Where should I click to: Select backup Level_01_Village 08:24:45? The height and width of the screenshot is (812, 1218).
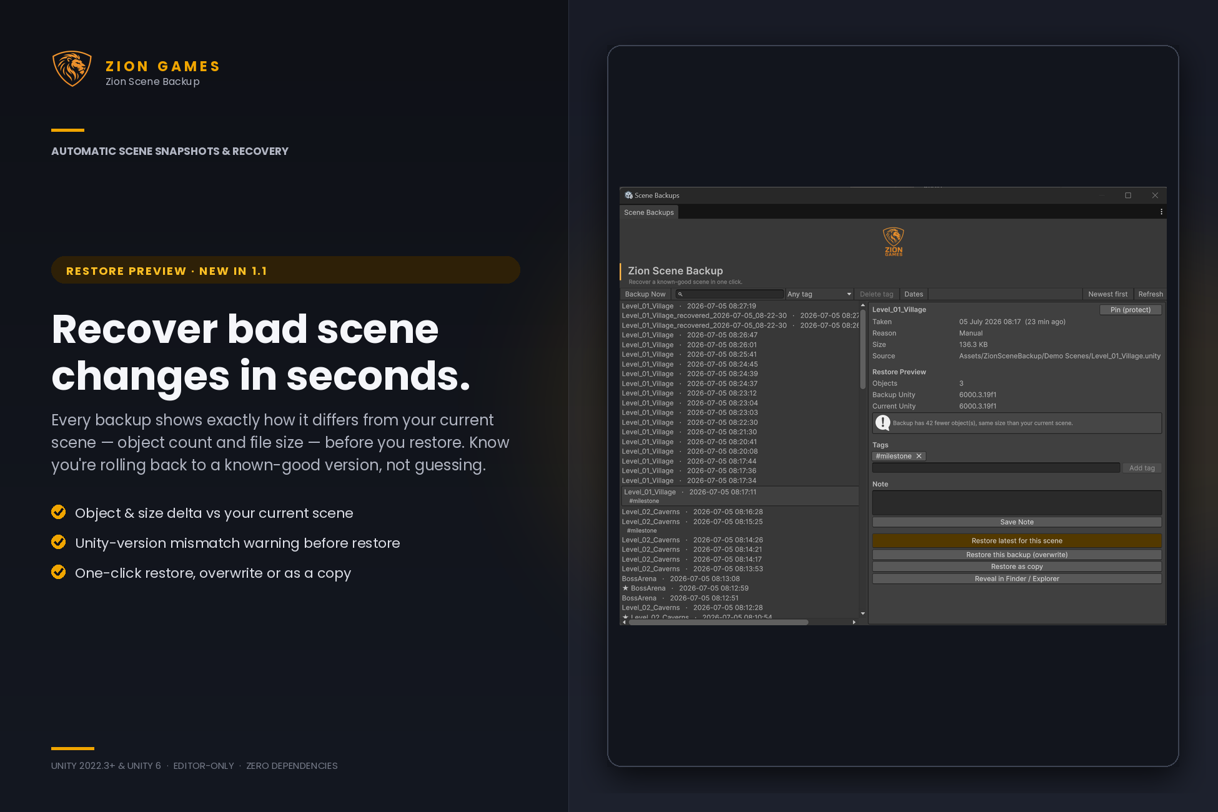click(740, 364)
